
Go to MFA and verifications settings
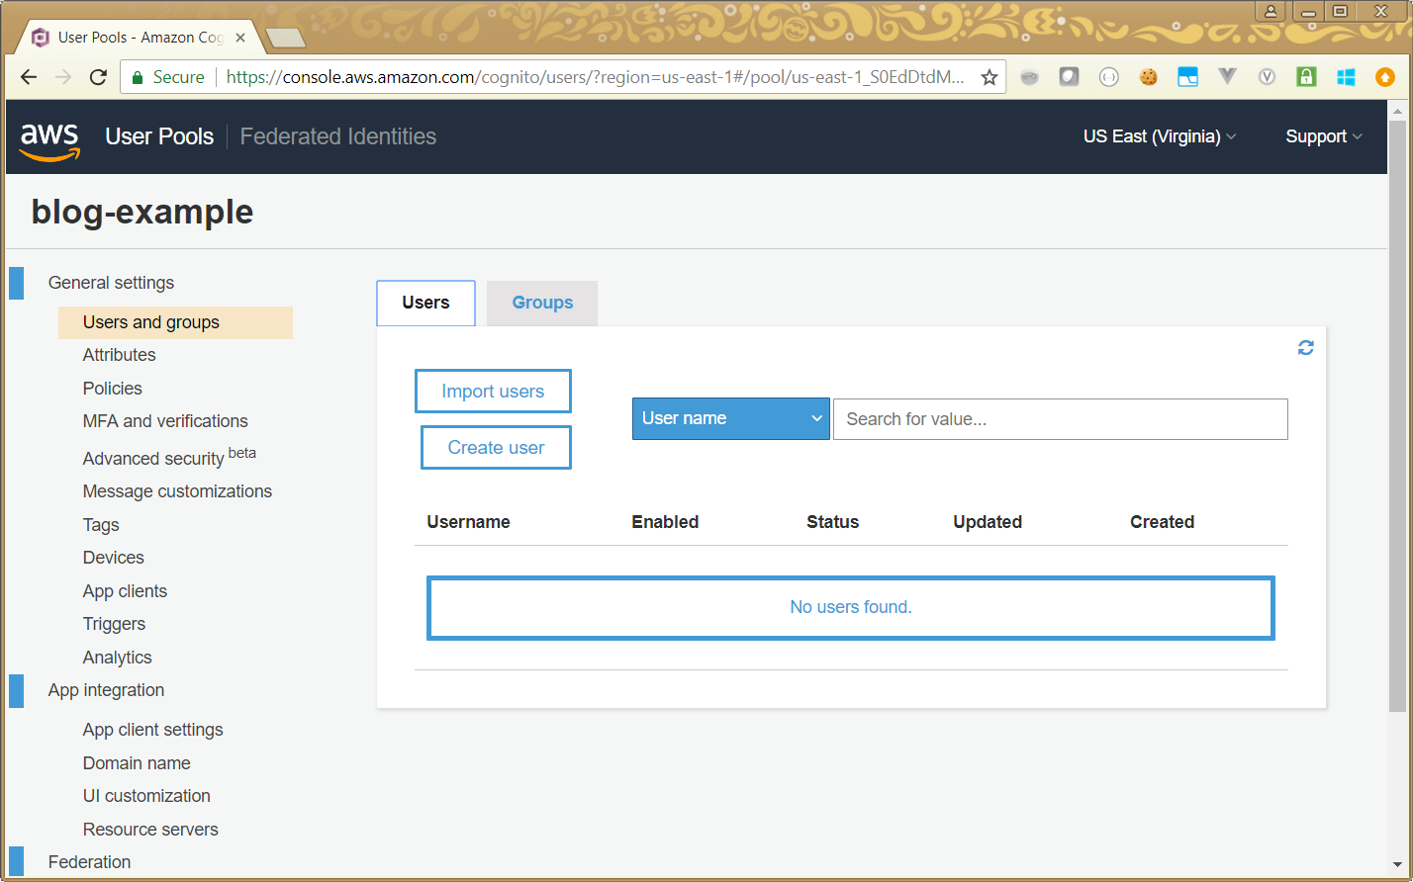point(165,421)
